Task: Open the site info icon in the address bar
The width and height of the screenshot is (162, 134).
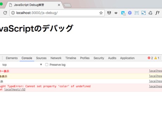Action: (13, 13)
